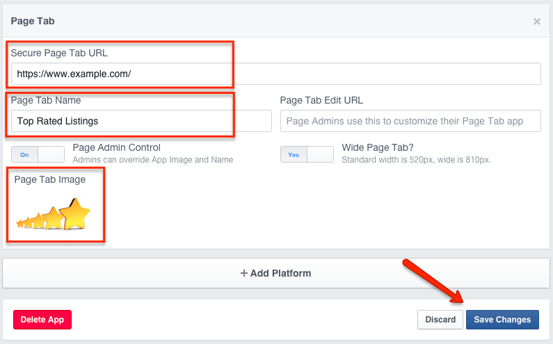Toggle the Page Admin Control switch

click(37, 154)
